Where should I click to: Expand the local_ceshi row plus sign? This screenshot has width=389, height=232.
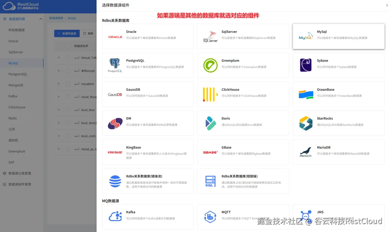click(59, 136)
